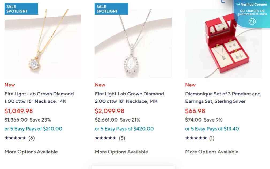The width and height of the screenshot is (270, 169).
Task: Click the Verified Coupon checkmark badge icon
Action: 238,5
